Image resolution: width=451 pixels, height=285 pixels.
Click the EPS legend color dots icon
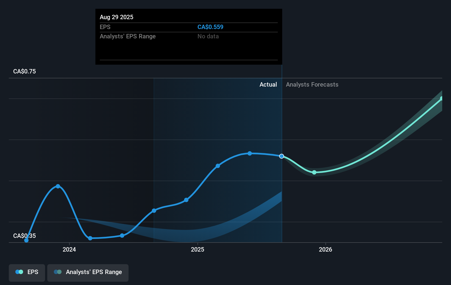(19, 272)
